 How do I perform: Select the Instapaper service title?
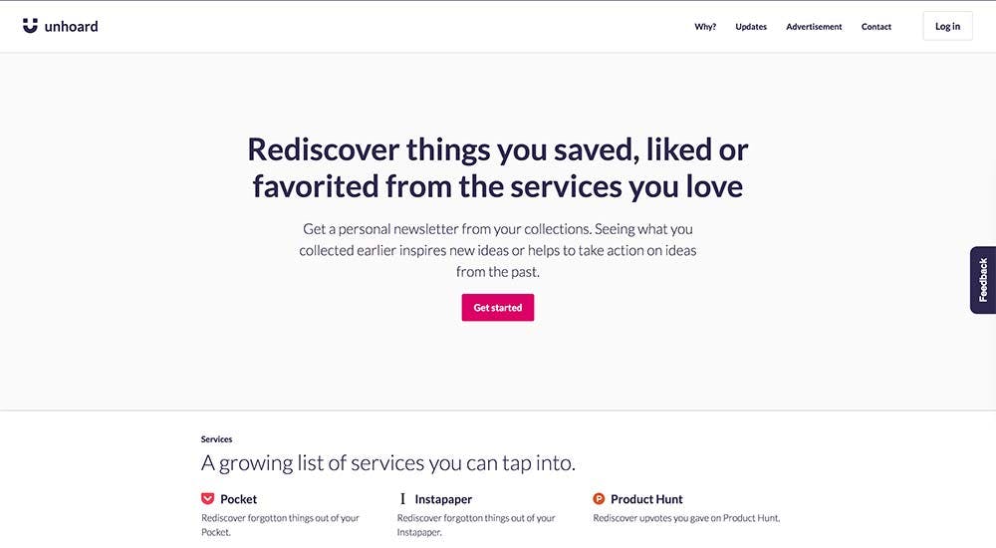point(443,499)
